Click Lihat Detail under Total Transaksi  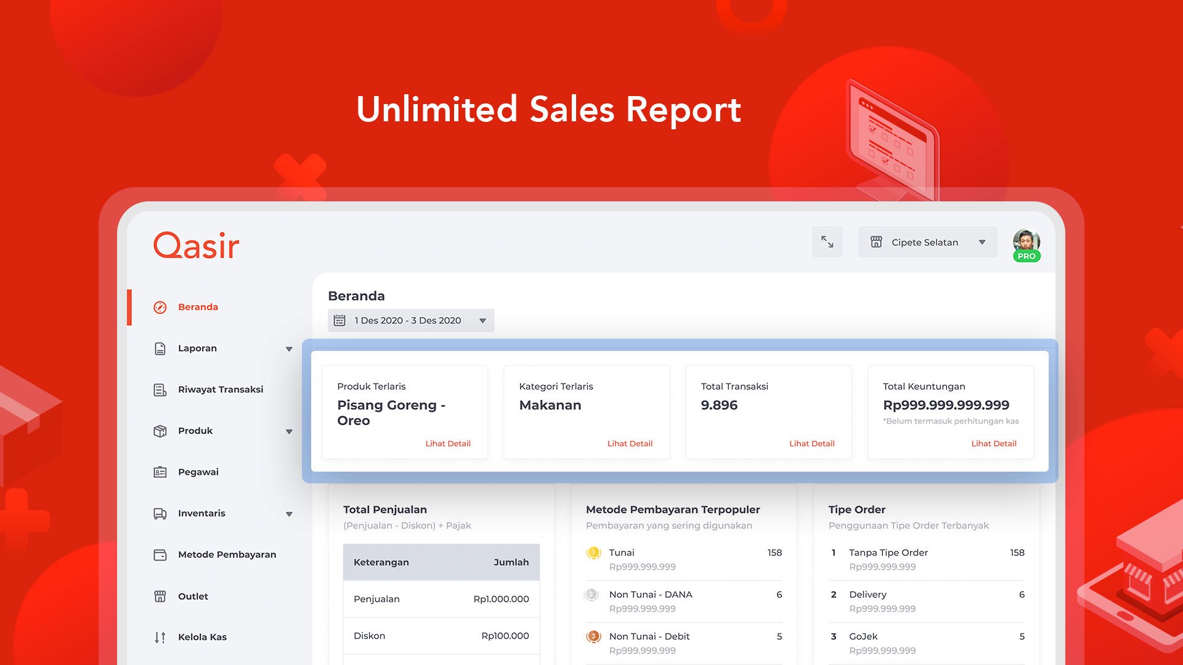tap(811, 443)
